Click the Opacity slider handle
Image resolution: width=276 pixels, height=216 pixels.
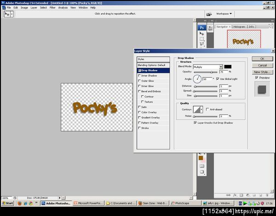pyautogui.click(x=212, y=72)
